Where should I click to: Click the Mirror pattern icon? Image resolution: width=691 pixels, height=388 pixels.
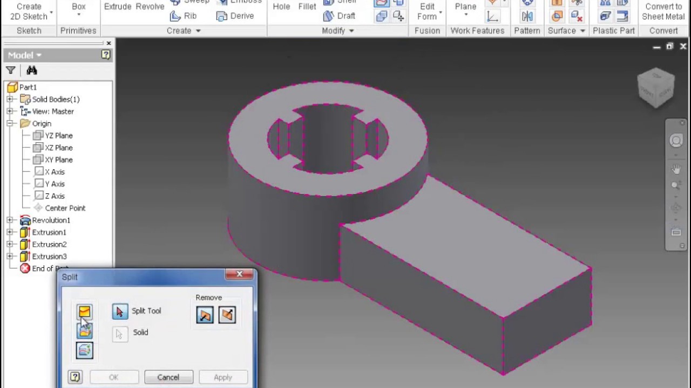pyautogui.click(x=527, y=16)
